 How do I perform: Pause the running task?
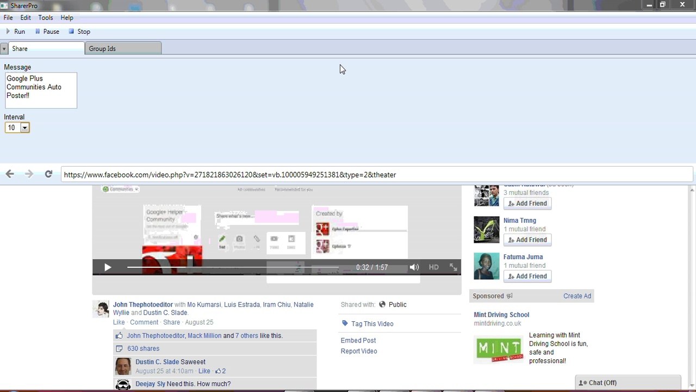[x=47, y=32]
